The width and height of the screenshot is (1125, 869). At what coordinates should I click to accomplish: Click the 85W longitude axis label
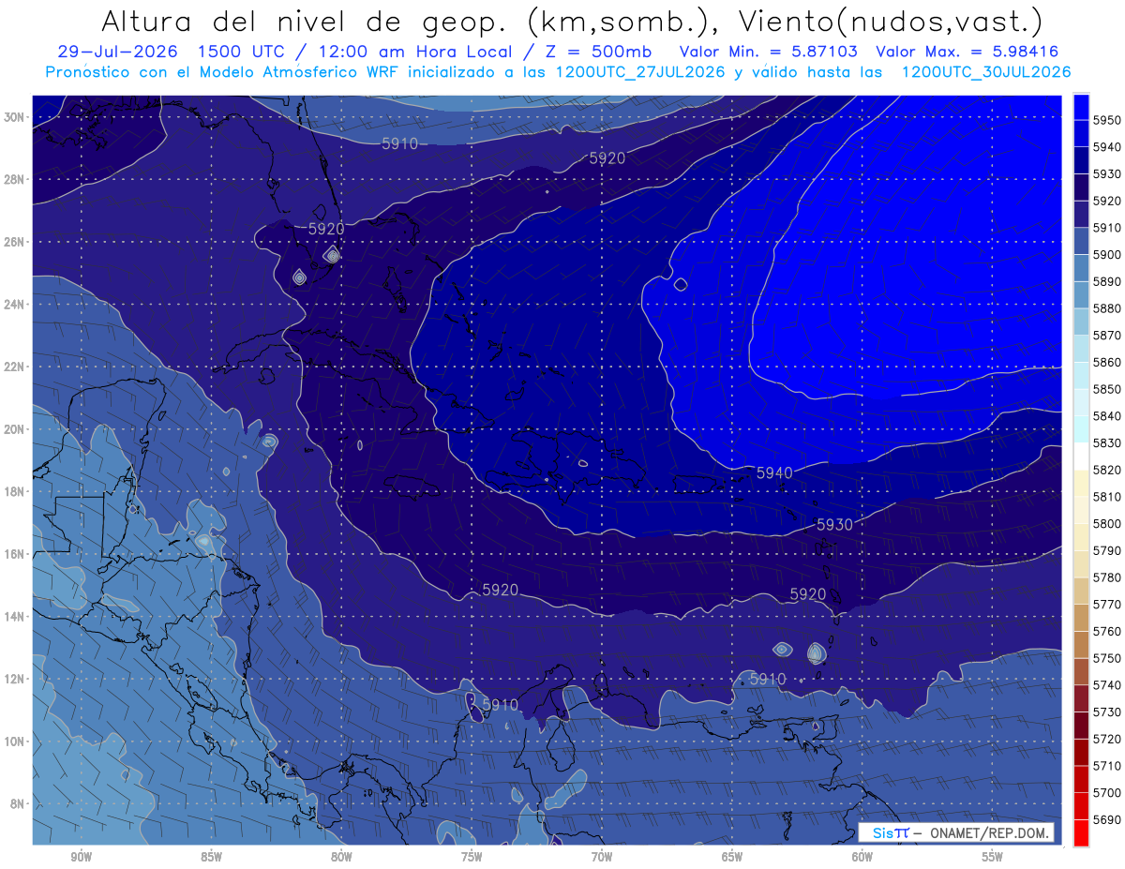[211, 857]
